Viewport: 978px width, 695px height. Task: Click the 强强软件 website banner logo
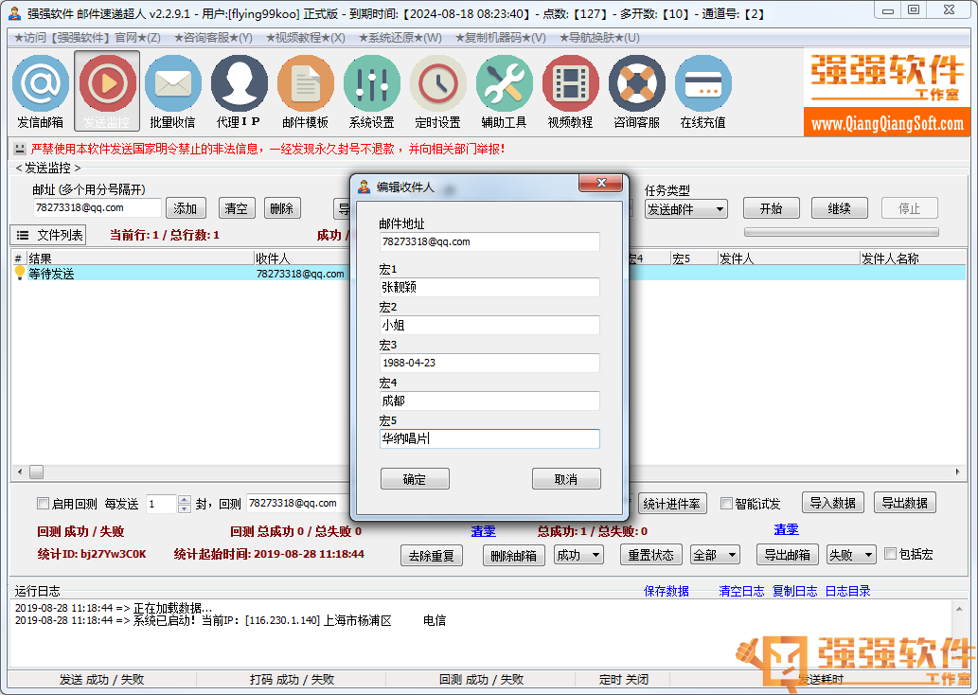pos(887,93)
